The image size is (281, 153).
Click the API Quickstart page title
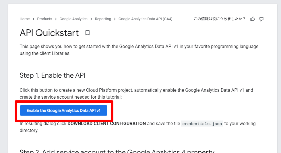pyautogui.click(x=49, y=33)
